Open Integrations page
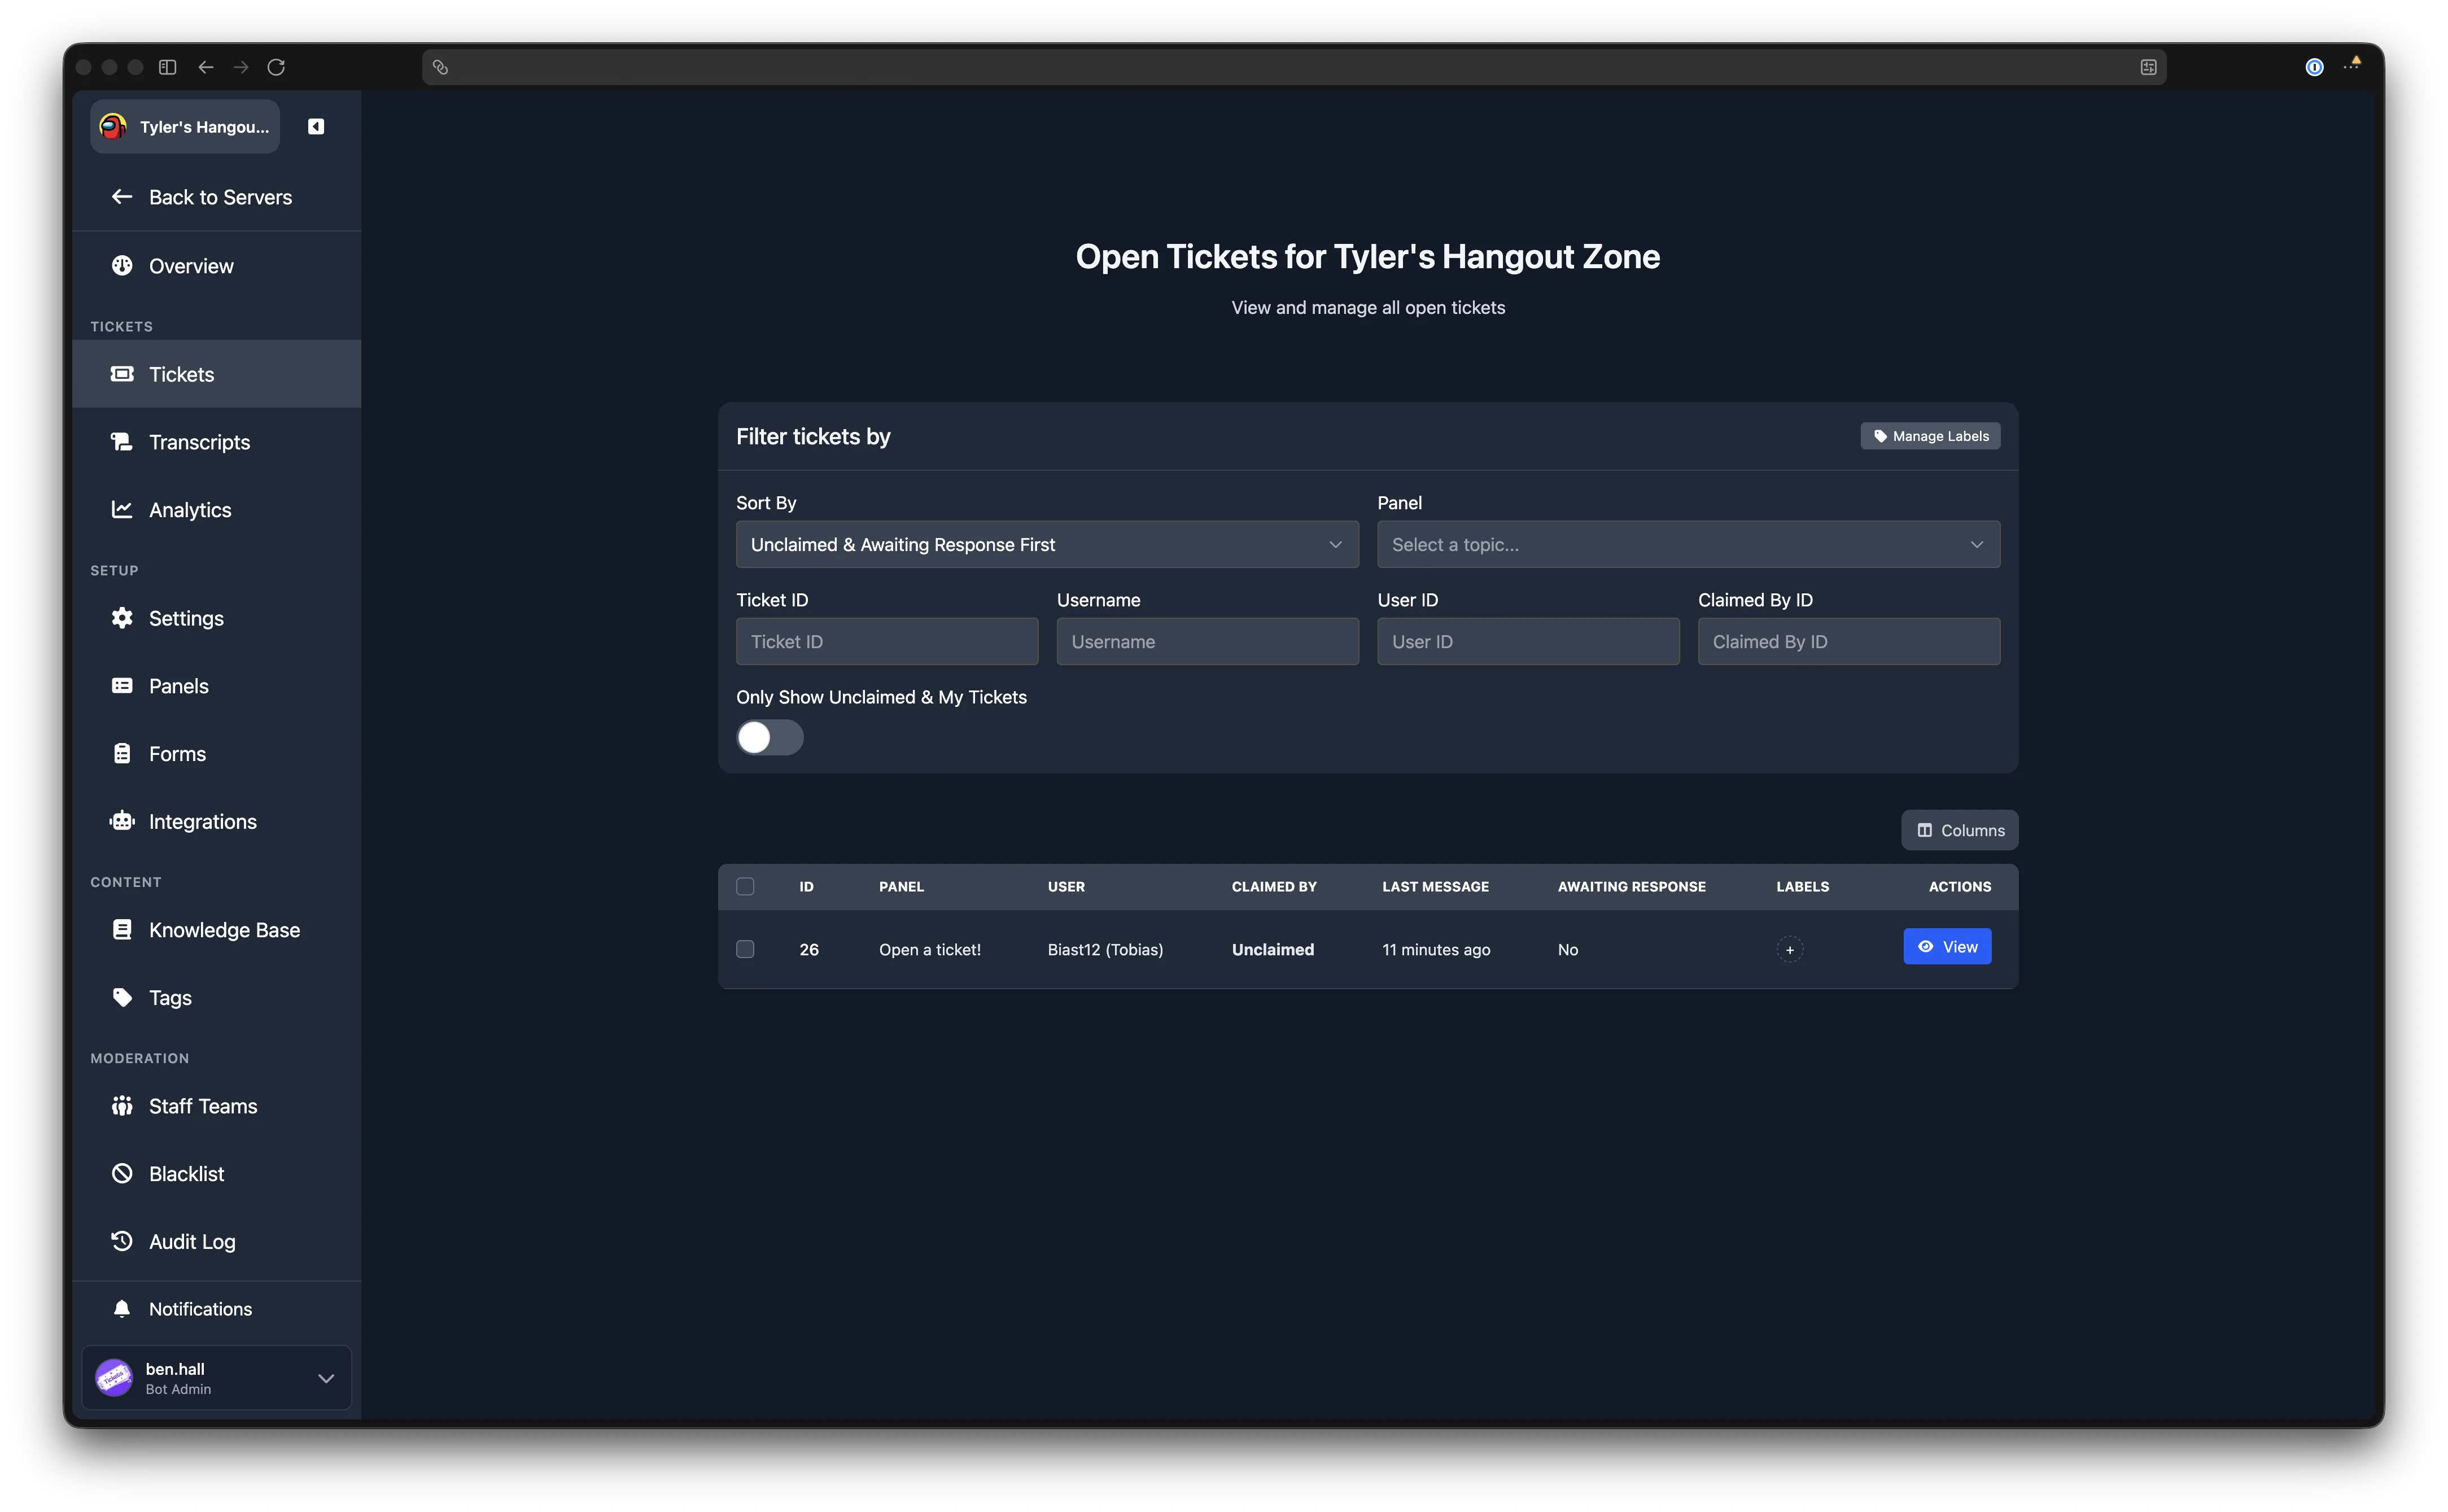 point(217,822)
